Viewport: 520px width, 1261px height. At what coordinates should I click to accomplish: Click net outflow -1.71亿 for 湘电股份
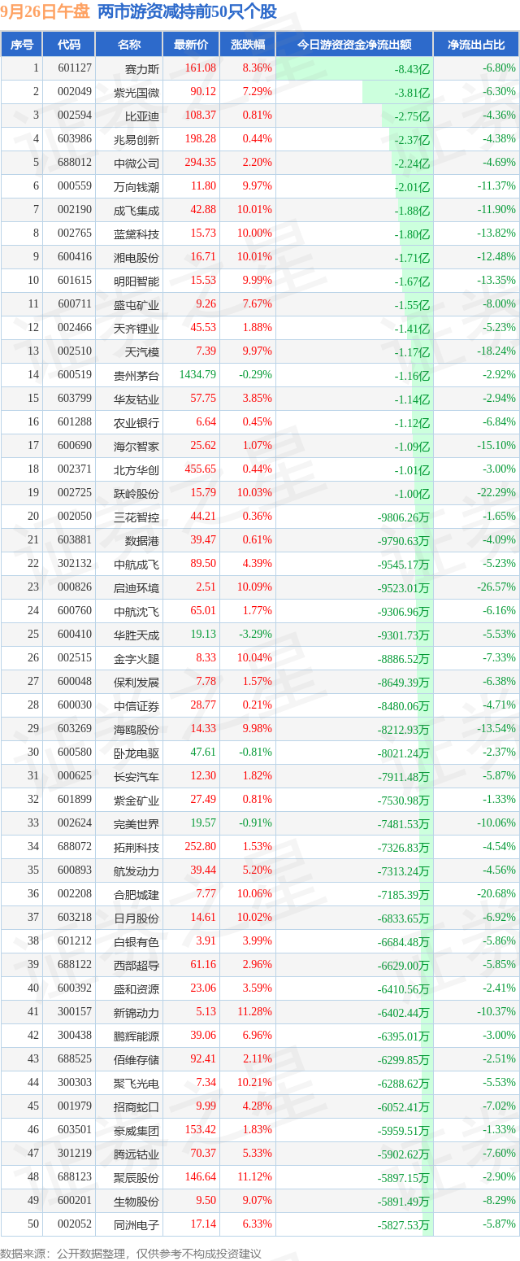411,257
